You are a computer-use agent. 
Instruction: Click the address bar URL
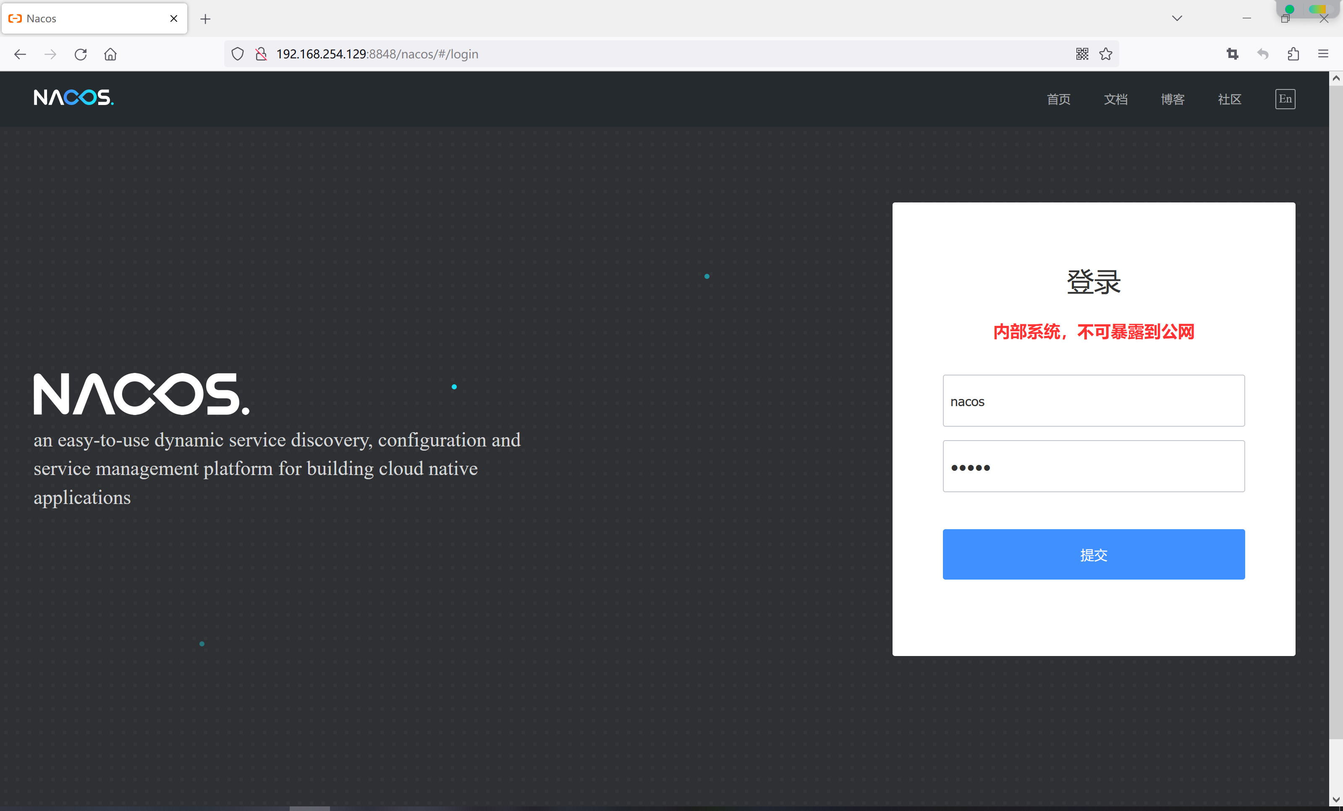377,54
